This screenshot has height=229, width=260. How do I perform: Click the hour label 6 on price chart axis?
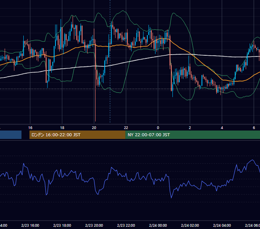coord(254,128)
